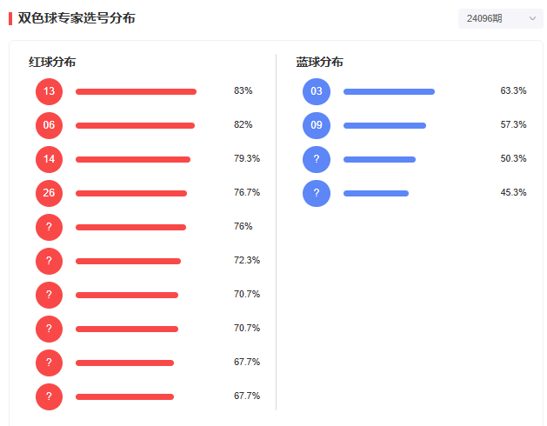The image size is (547, 426).
Task: Reveal hidden blue ball at 50.3%
Action: 317,159
